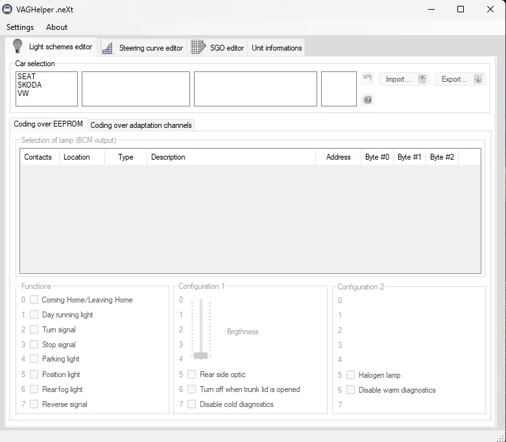Open the Settings menu

point(20,27)
